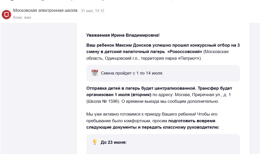Click the calendar icon beside the смена dates
Viewport: 260px width, 154px height.
94,73
